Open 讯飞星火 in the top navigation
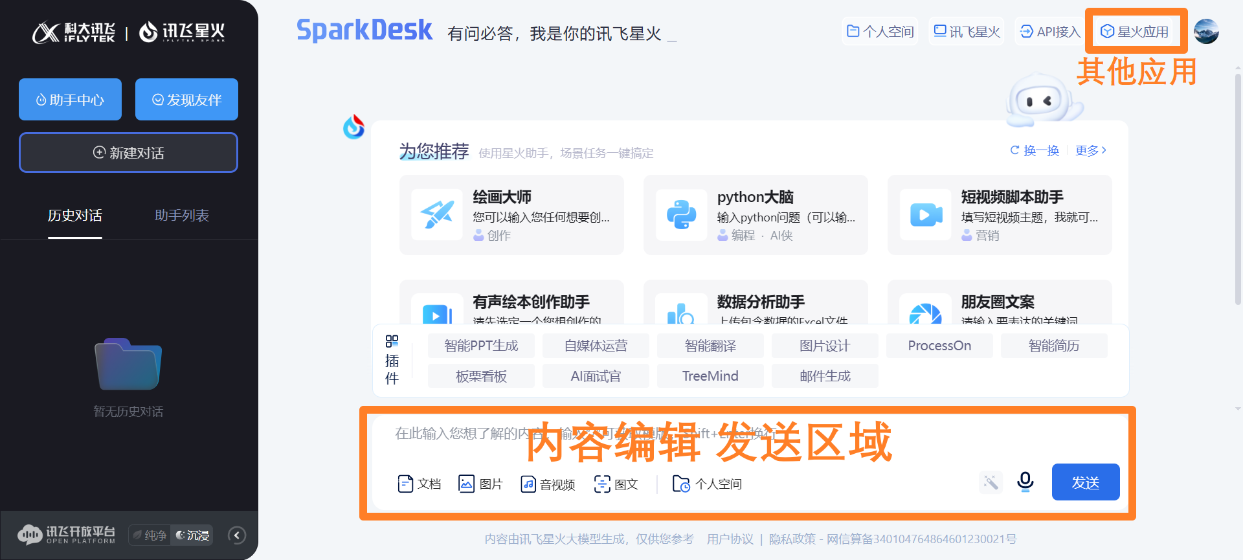This screenshot has width=1243, height=560. pos(967,31)
